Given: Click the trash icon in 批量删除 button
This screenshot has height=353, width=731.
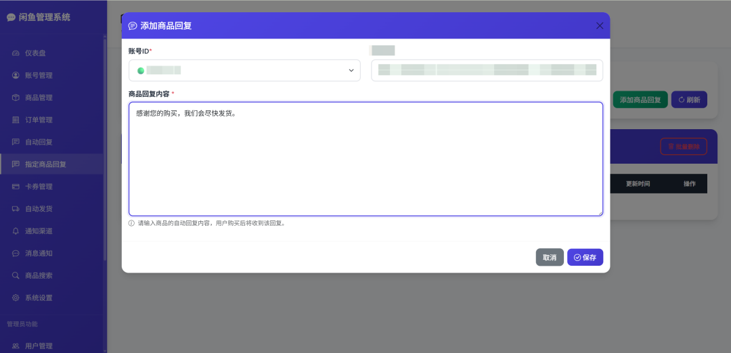Looking at the screenshot, I should click(x=671, y=147).
